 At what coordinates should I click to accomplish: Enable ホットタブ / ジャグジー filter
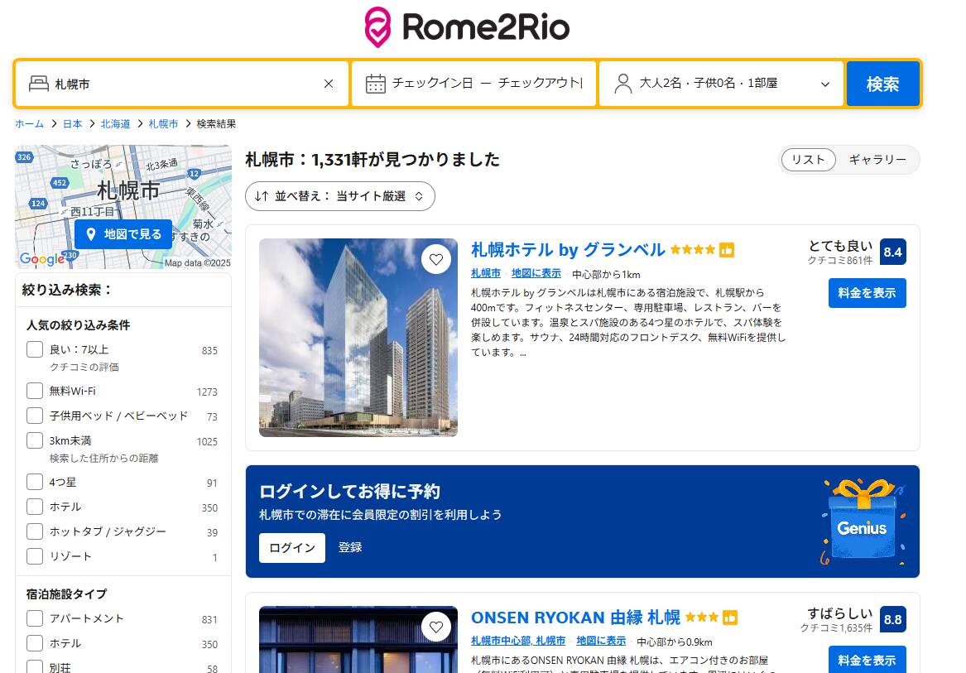(35, 531)
